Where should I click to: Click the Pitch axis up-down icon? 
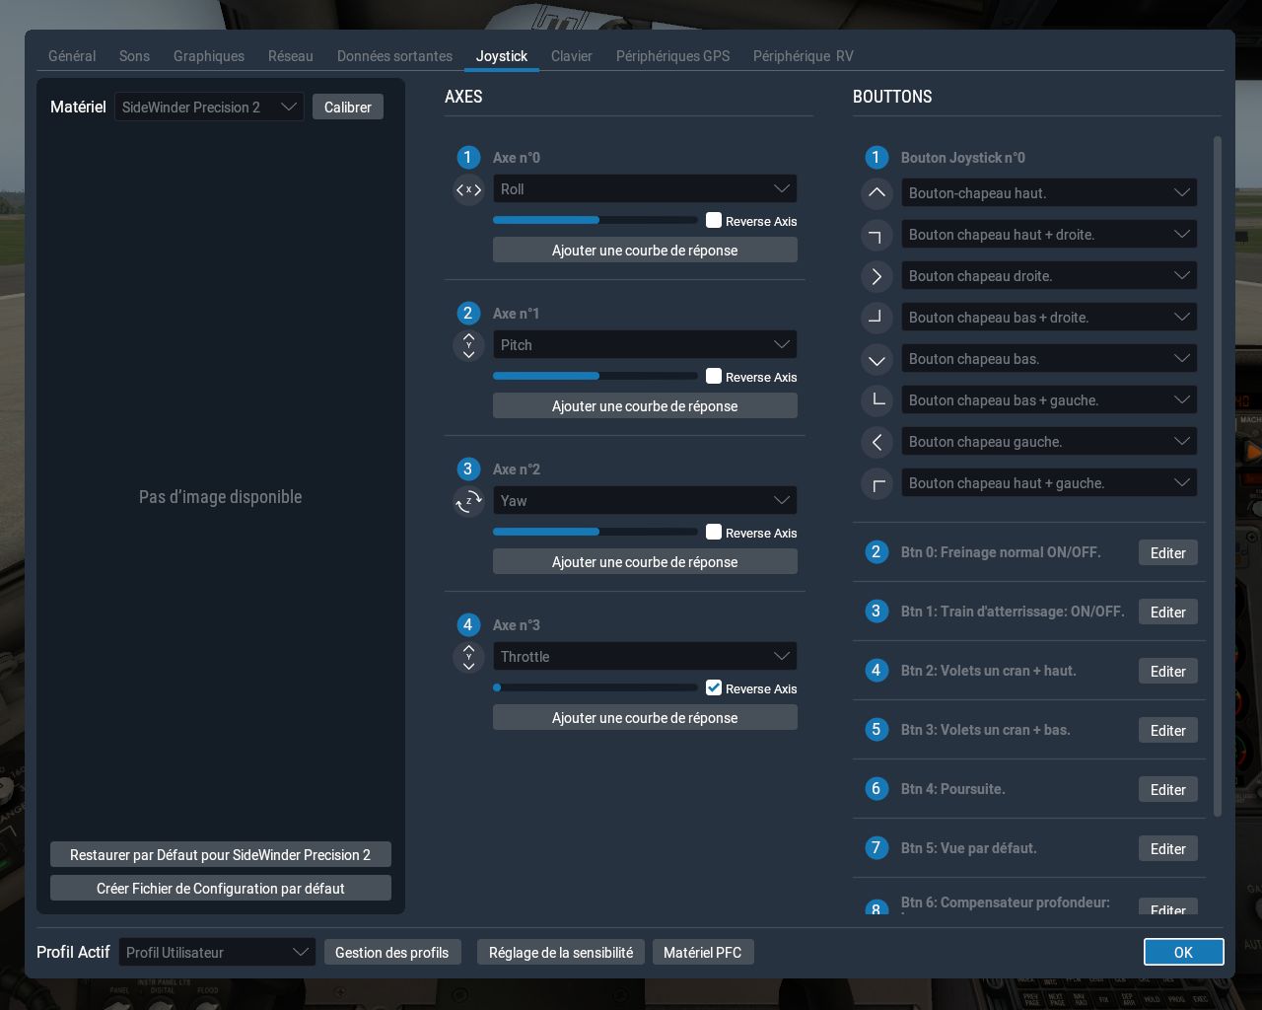click(468, 345)
